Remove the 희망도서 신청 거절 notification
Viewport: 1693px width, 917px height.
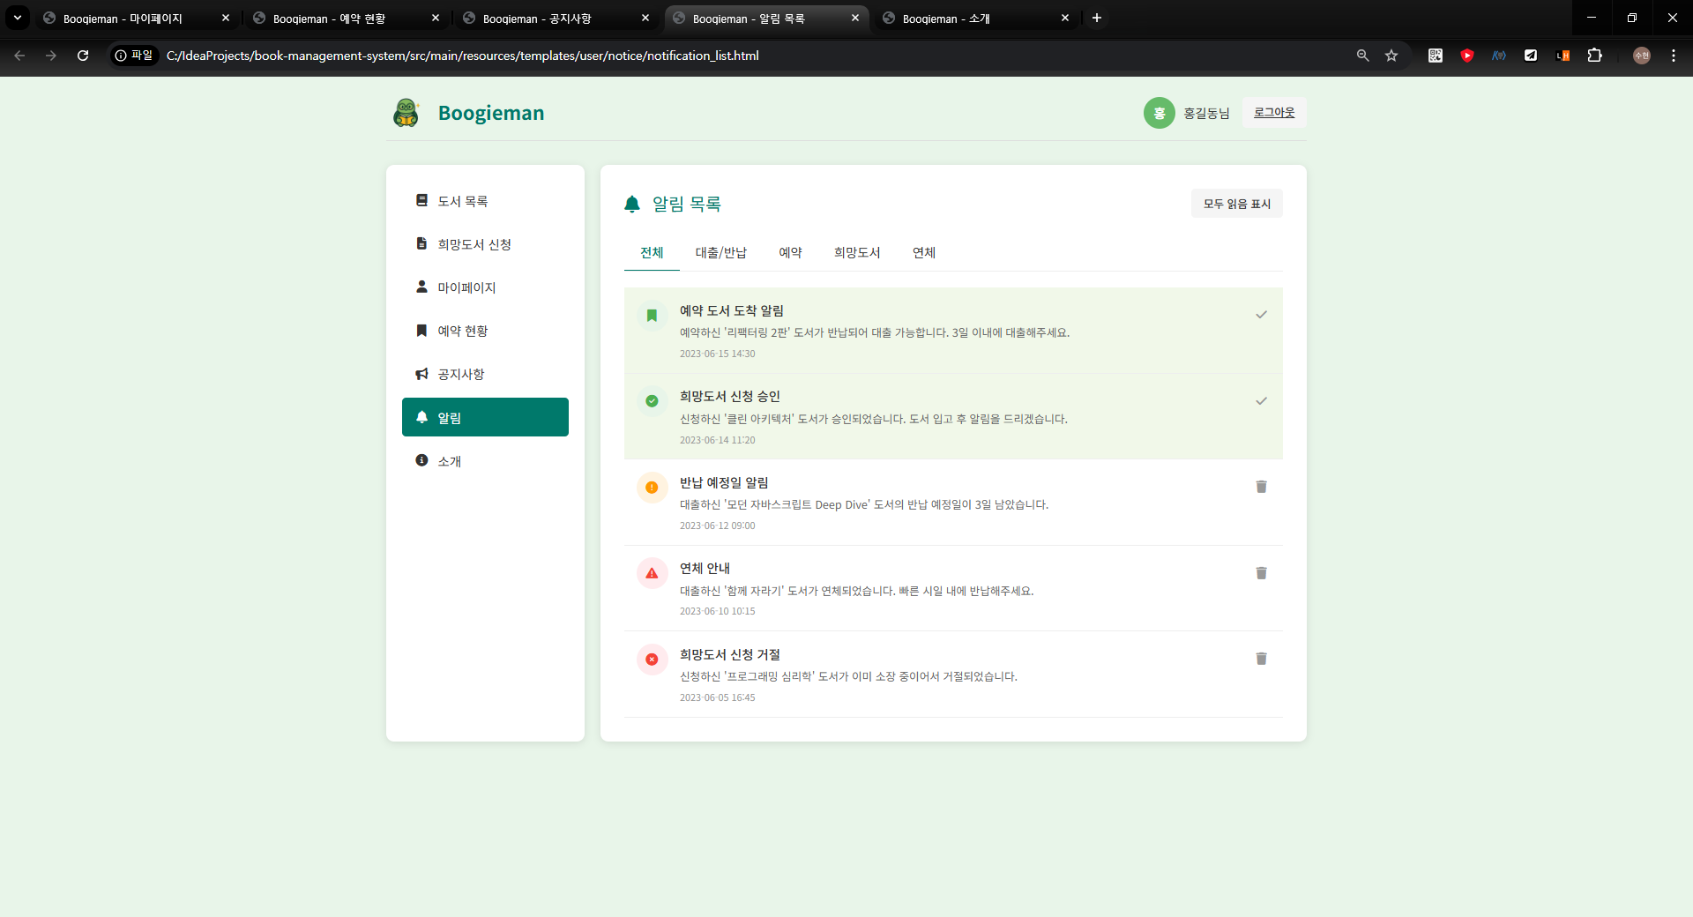tap(1261, 659)
